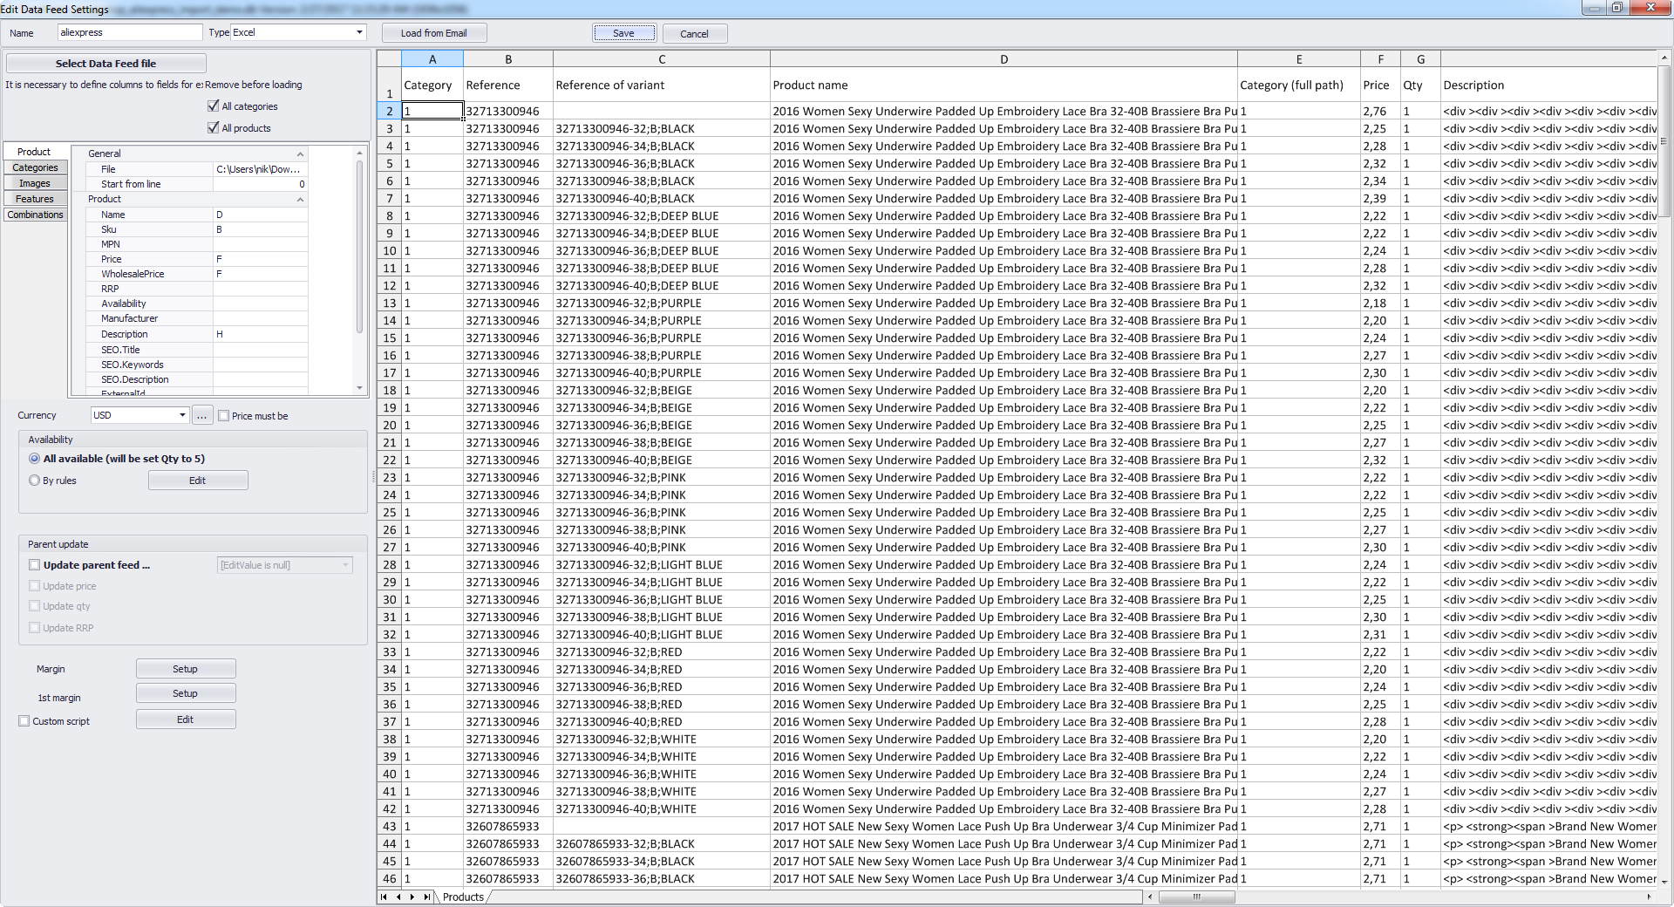Click the spreadsheet vertical scrollbar thumb
Screen dimensions: 1674x907
1664,141
